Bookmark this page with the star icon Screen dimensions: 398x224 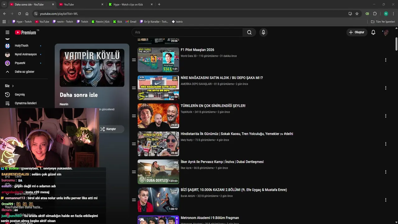[357, 14]
